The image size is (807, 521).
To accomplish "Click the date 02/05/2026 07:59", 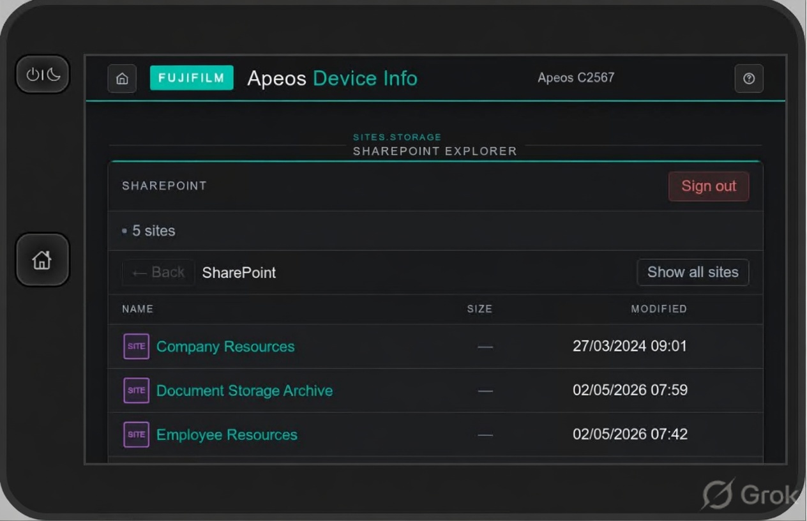I will (630, 389).
